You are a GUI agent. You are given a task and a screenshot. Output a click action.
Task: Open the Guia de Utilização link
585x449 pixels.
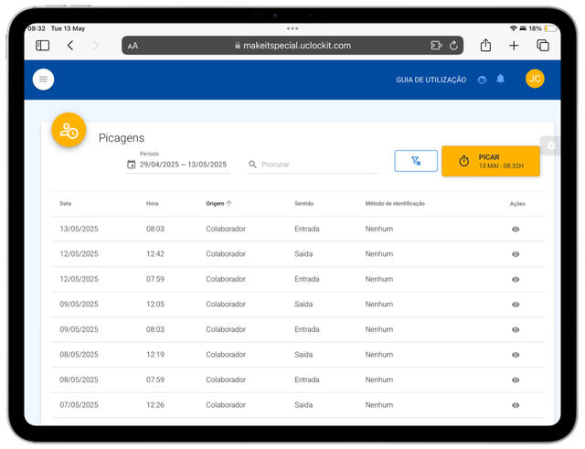[431, 80]
